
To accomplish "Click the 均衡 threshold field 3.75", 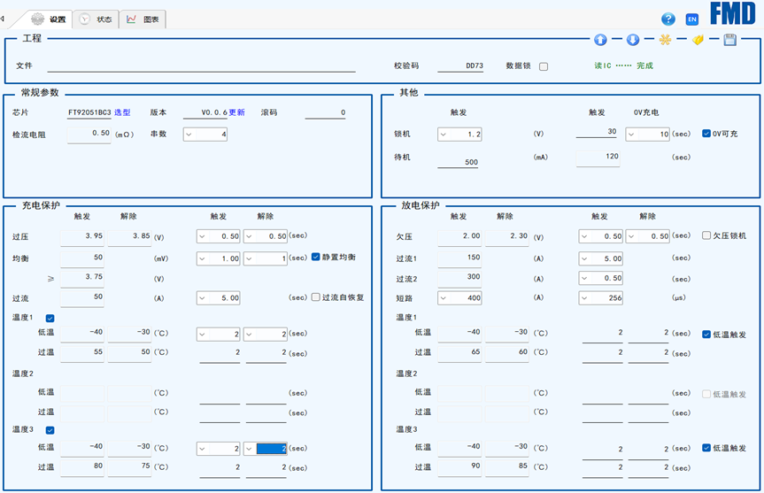I will coord(81,278).
